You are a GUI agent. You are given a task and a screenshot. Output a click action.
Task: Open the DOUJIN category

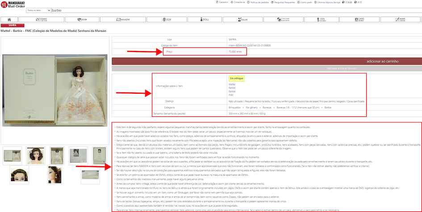242,19
